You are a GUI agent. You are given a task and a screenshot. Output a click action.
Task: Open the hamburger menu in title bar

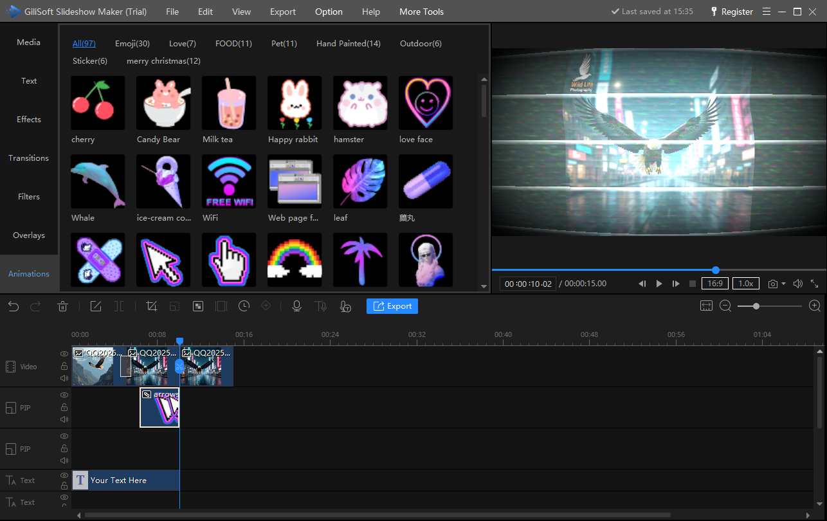click(x=766, y=12)
